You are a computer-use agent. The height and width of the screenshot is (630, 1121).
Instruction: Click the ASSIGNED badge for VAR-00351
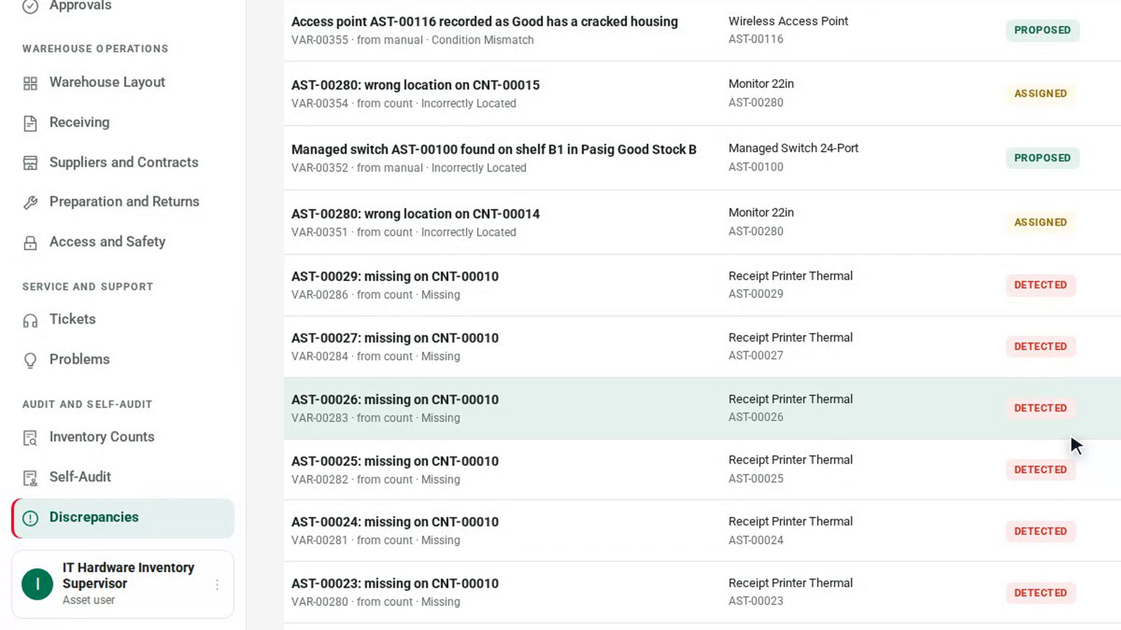tap(1040, 222)
